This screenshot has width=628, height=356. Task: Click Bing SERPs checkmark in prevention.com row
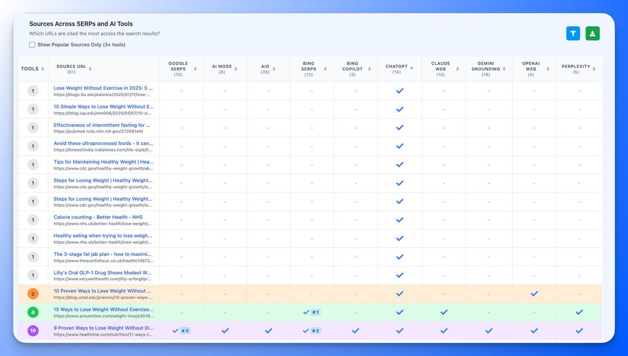306,312
